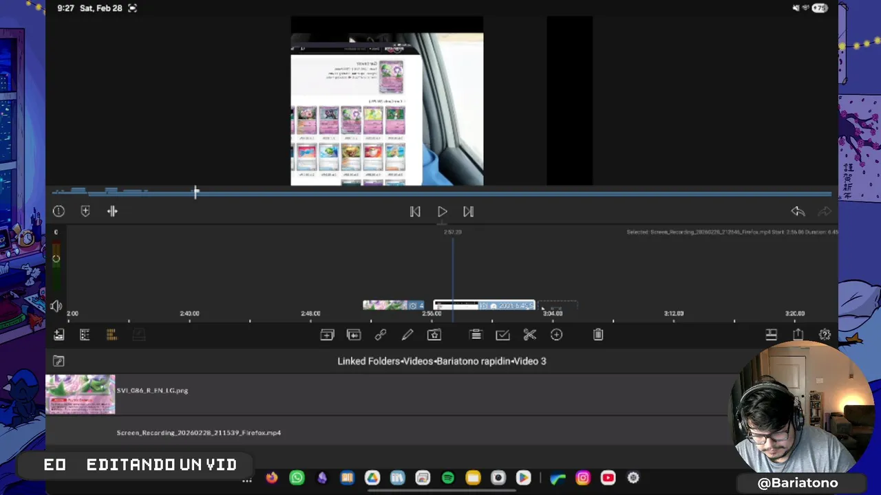The height and width of the screenshot is (495, 881).
Task: Select the screen recording clip on the timeline
Action: click(x=484, y=305)
